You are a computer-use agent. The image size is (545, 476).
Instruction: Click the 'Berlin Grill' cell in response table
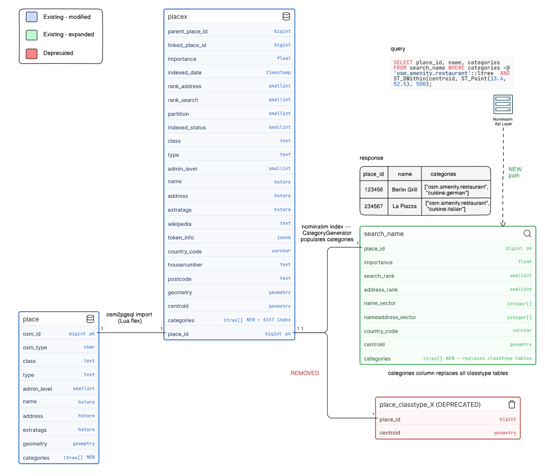pyautogui.click(x=404, y=190)
